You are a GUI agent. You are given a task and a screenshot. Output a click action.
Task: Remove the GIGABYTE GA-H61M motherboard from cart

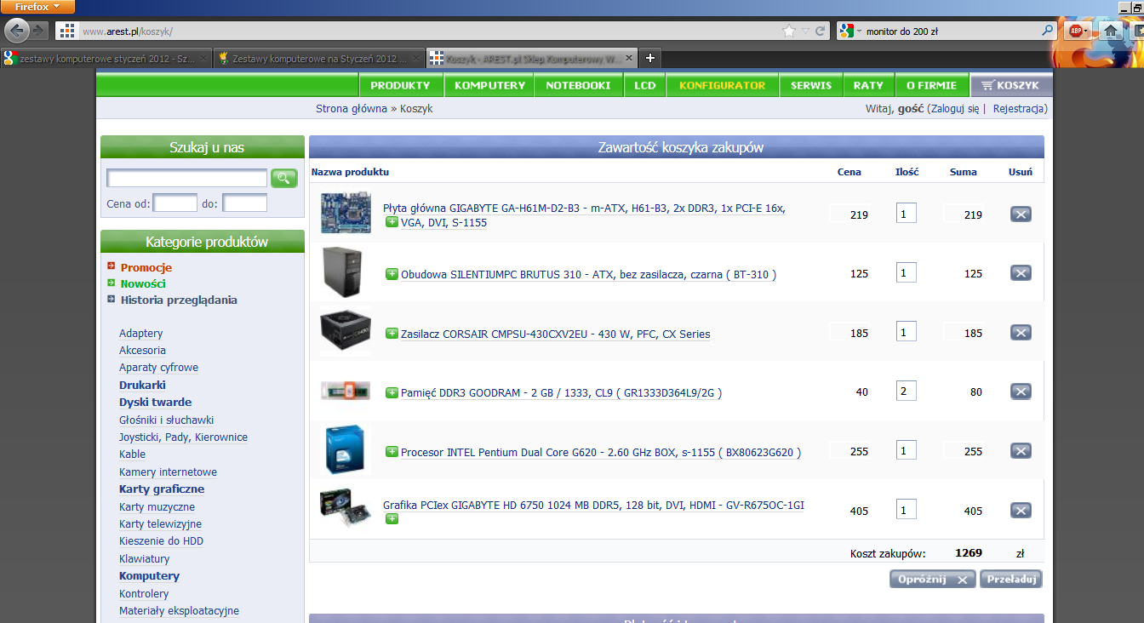coord(1021,214)
